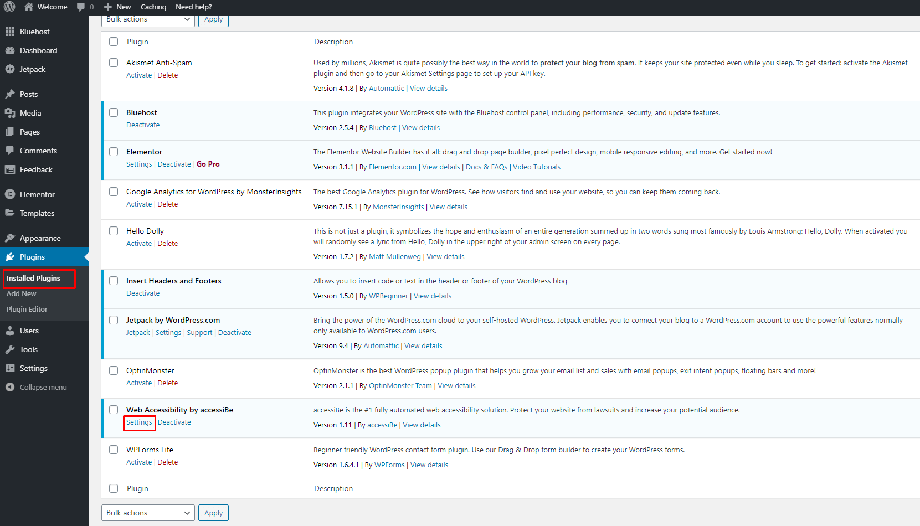
Task: Click Need help? in the admin bar
Action: tap(193, 7)
